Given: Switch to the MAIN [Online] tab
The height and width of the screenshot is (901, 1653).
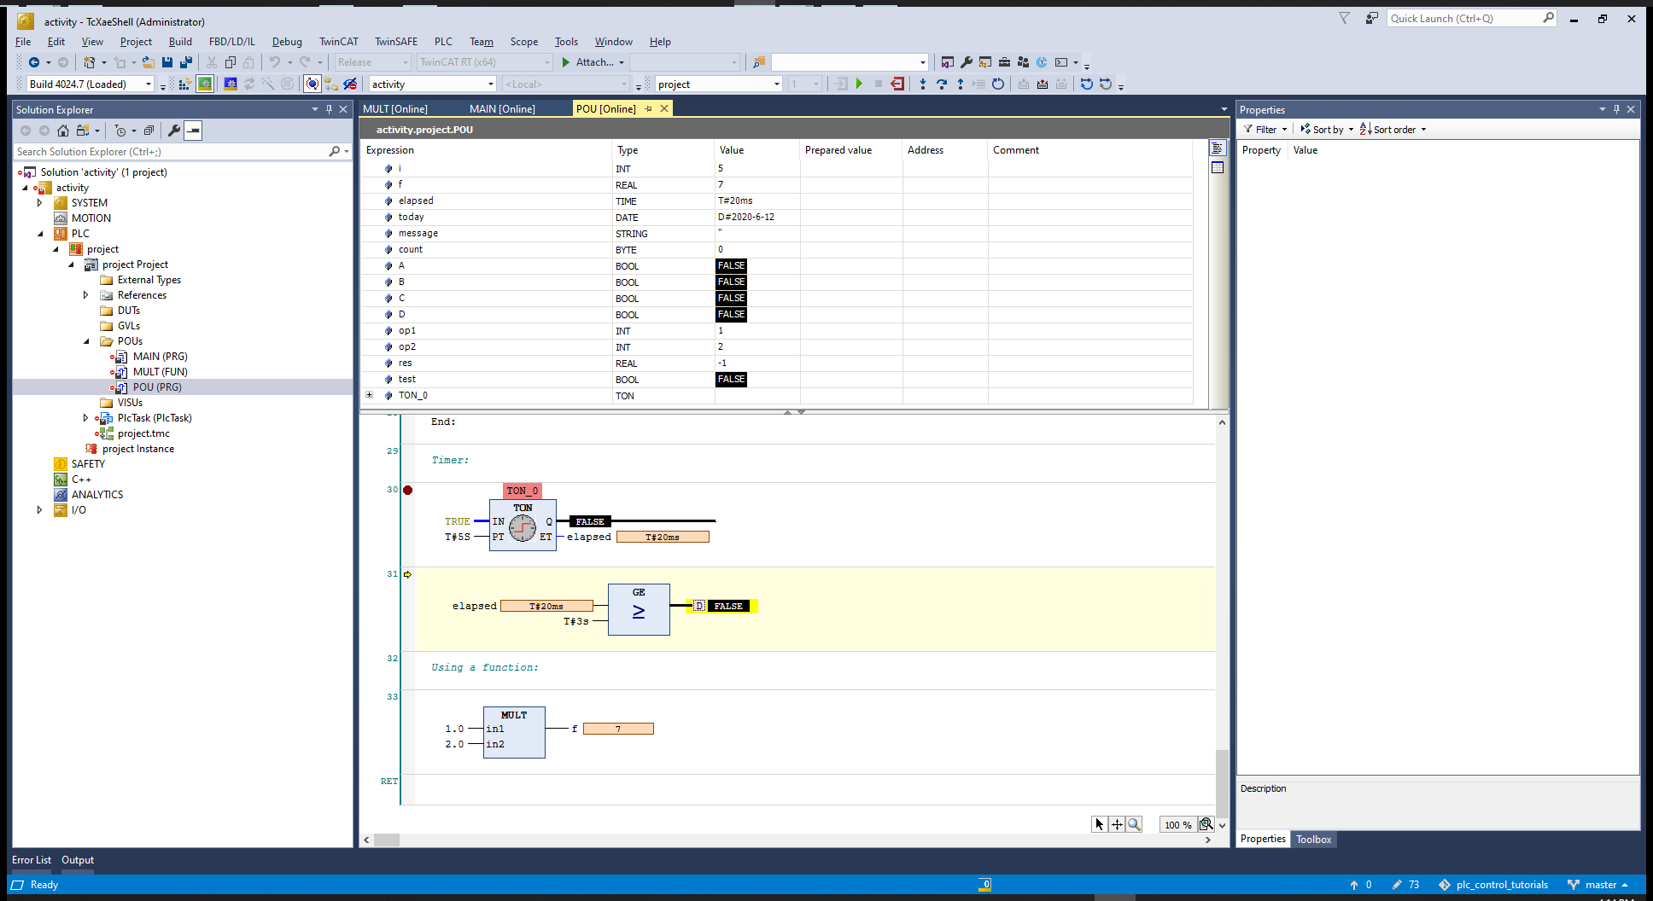Looking at the screenshot, I should click(502, 109).
